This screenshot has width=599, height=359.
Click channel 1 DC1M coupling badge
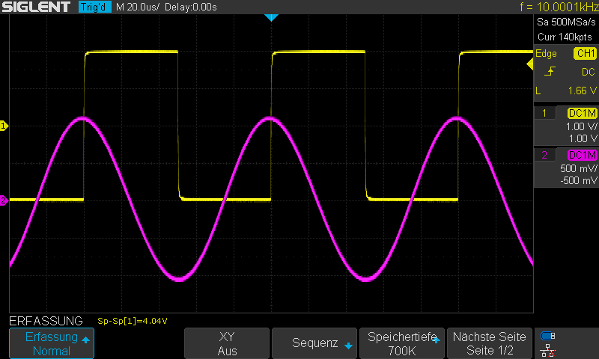583,113
